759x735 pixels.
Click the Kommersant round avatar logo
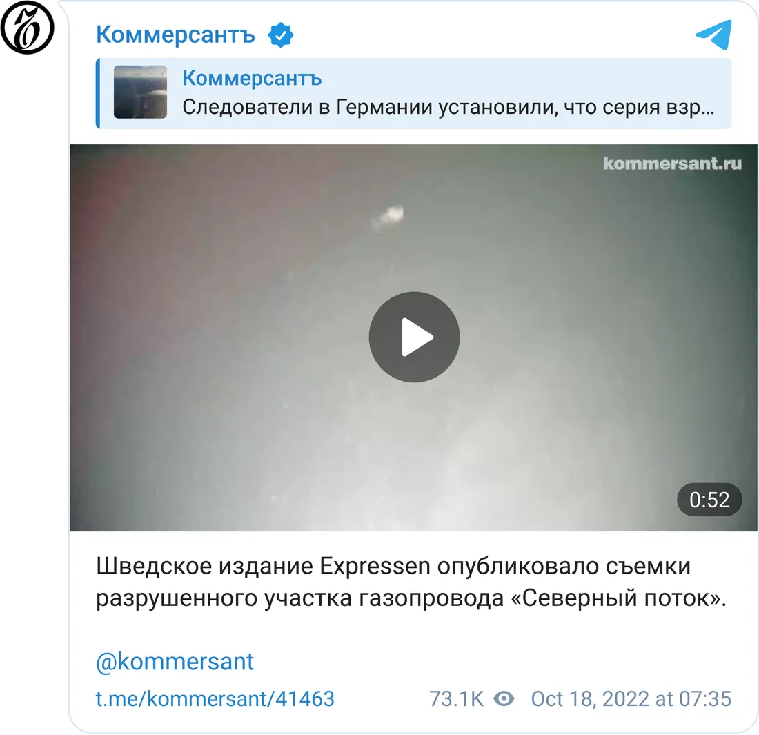(x=27, y=27)
